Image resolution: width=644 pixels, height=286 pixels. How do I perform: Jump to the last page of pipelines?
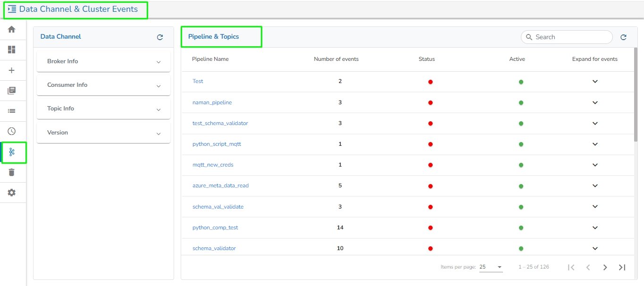(x=622, y=268)
